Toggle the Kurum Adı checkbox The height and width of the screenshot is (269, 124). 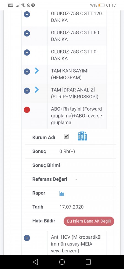click(66, 136)
